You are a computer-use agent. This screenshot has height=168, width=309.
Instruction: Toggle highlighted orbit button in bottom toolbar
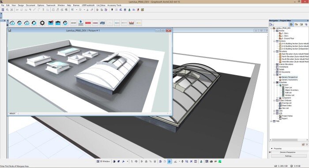(x=169, y=161)
